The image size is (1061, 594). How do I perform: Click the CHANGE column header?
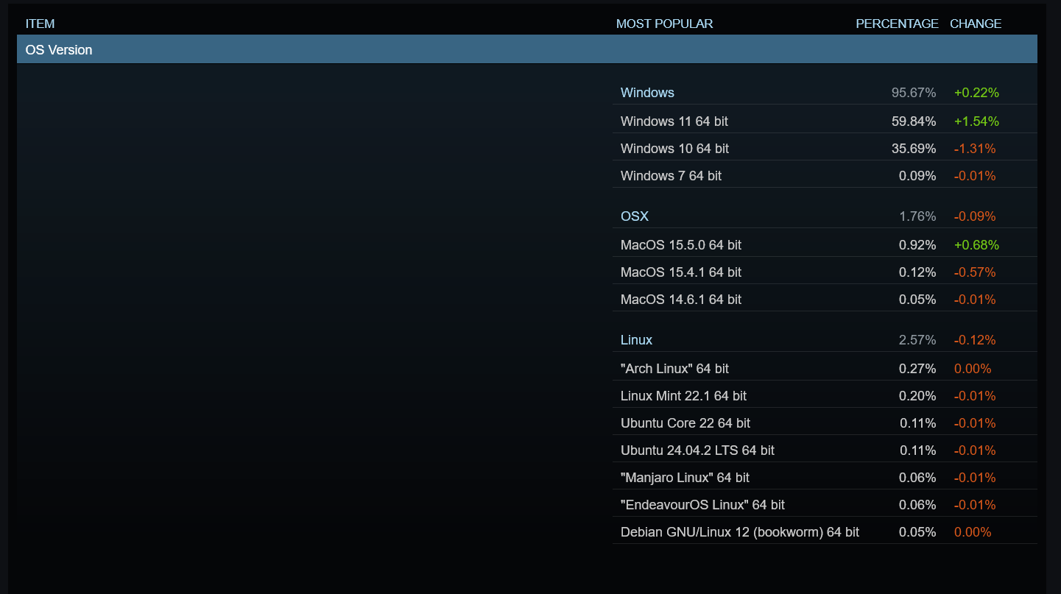coord(976,24)
